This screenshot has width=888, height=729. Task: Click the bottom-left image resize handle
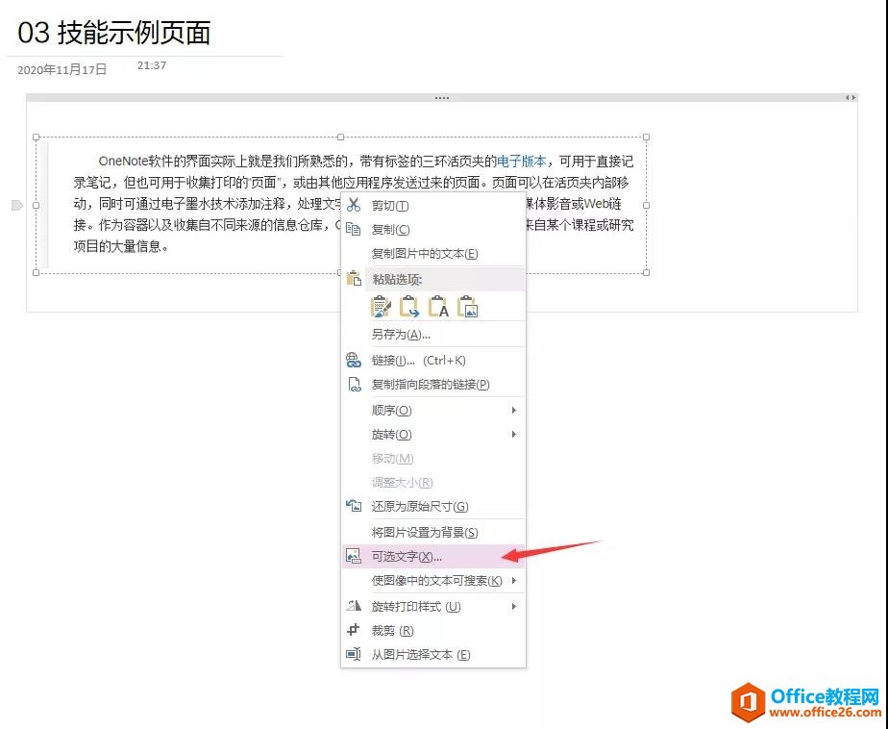click(37, 273)
